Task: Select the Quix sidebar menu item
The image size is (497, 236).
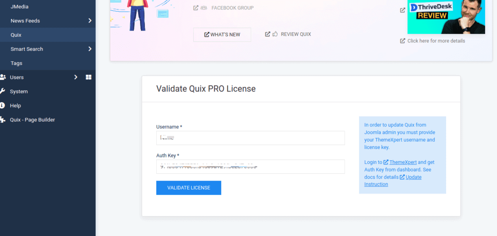Action: 16,35
